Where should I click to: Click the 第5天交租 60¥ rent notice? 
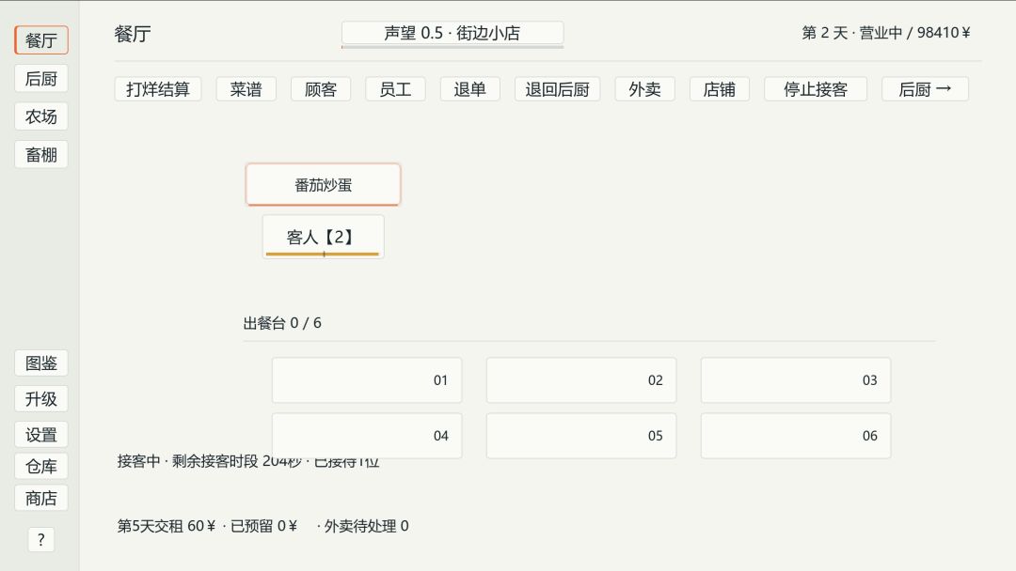(167, 526)
